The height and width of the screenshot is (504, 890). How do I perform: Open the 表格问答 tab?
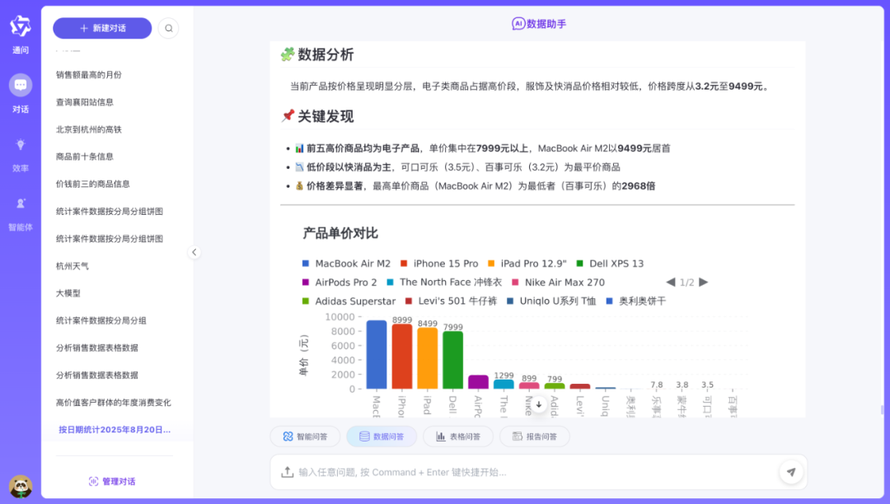[457, 436]
